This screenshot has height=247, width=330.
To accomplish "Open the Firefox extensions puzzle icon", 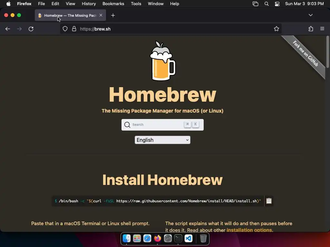I will click(x=311, y=29).
